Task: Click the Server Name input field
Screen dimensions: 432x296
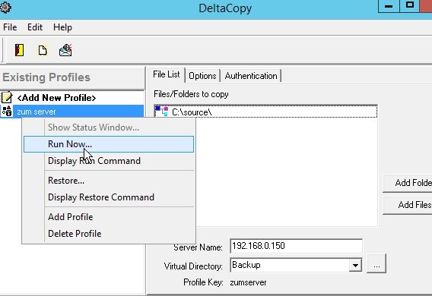Action: click(x=296, y=246)
